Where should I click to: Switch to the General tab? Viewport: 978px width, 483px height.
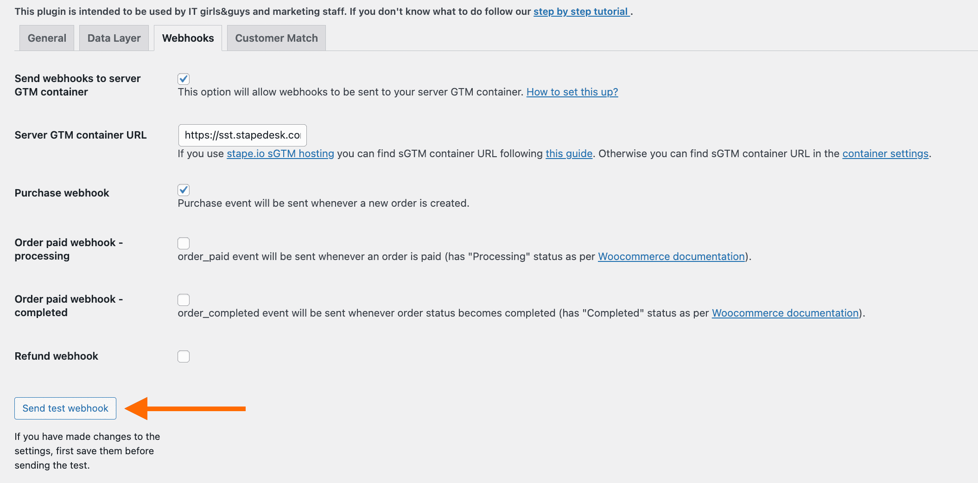point(46,38)
